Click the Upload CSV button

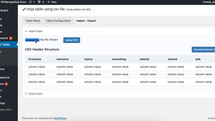pyautogui.click(x=72, y=40)
